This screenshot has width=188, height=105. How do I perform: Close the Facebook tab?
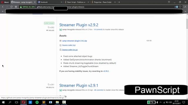point(61,2)
